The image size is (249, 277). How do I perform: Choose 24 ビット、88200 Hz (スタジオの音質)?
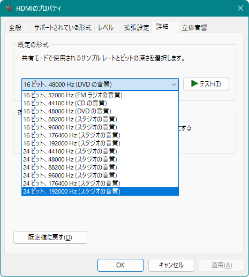100,167
